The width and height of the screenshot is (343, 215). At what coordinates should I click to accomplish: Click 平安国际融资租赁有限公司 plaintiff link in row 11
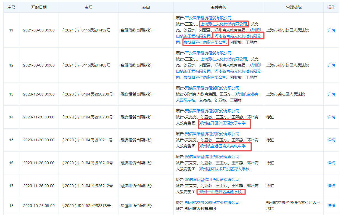tap(208, 18)
